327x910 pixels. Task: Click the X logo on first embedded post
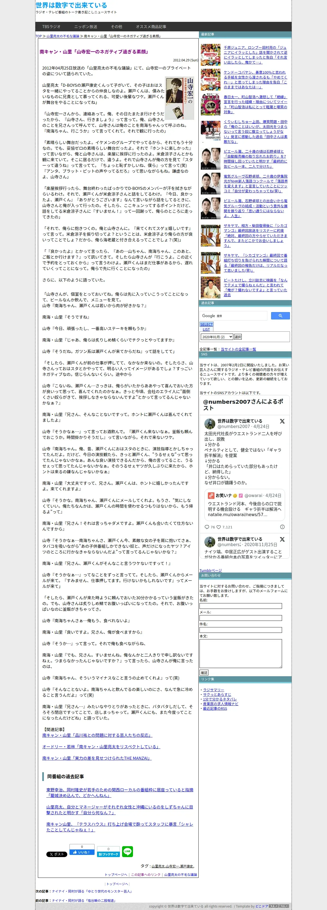pyautogui.click(x=282, y=421)
